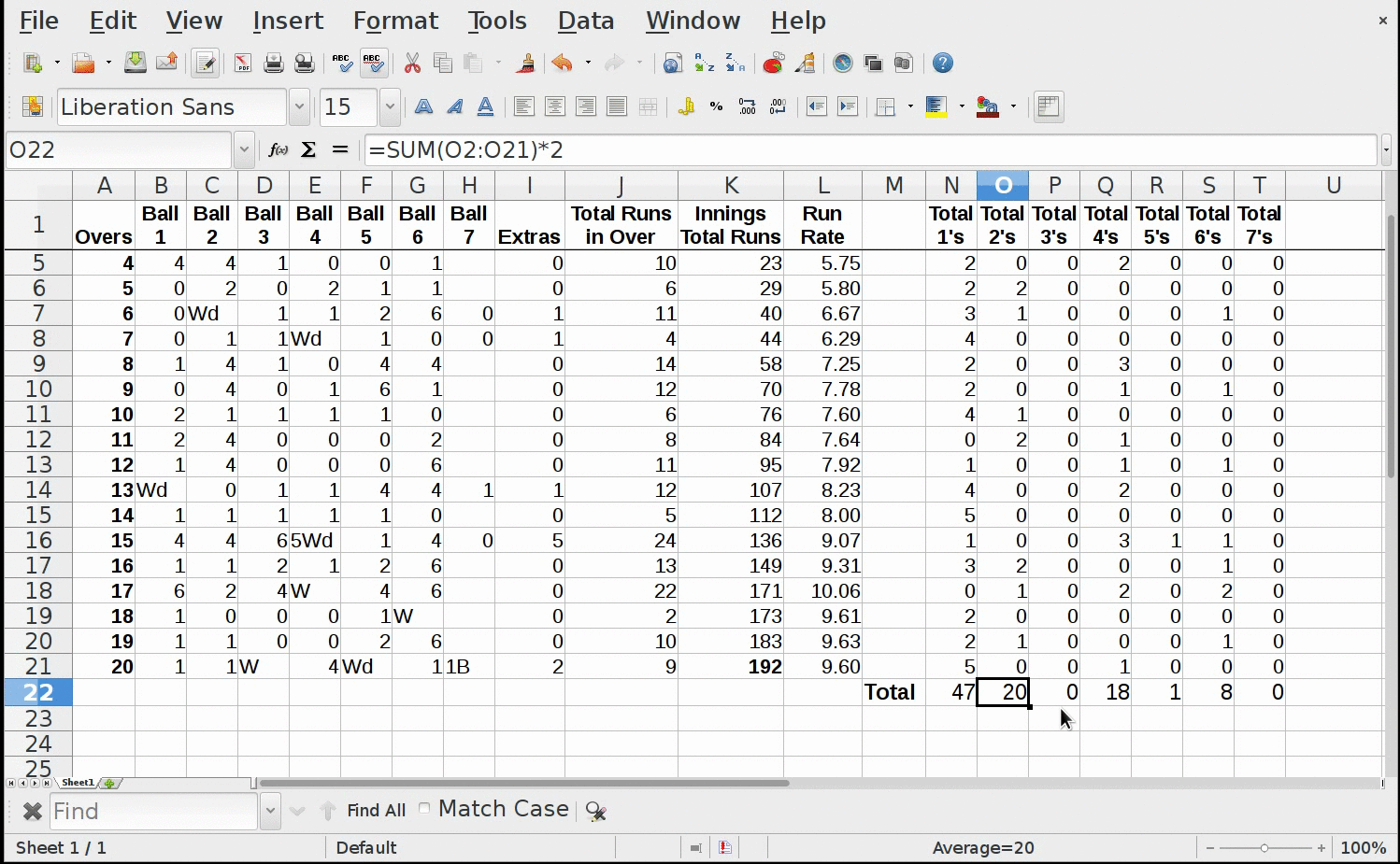The height and width of the screenshot is (864, 1400).
Task: Enable the Match Case checkbox
Action: (x=425, y=809)
